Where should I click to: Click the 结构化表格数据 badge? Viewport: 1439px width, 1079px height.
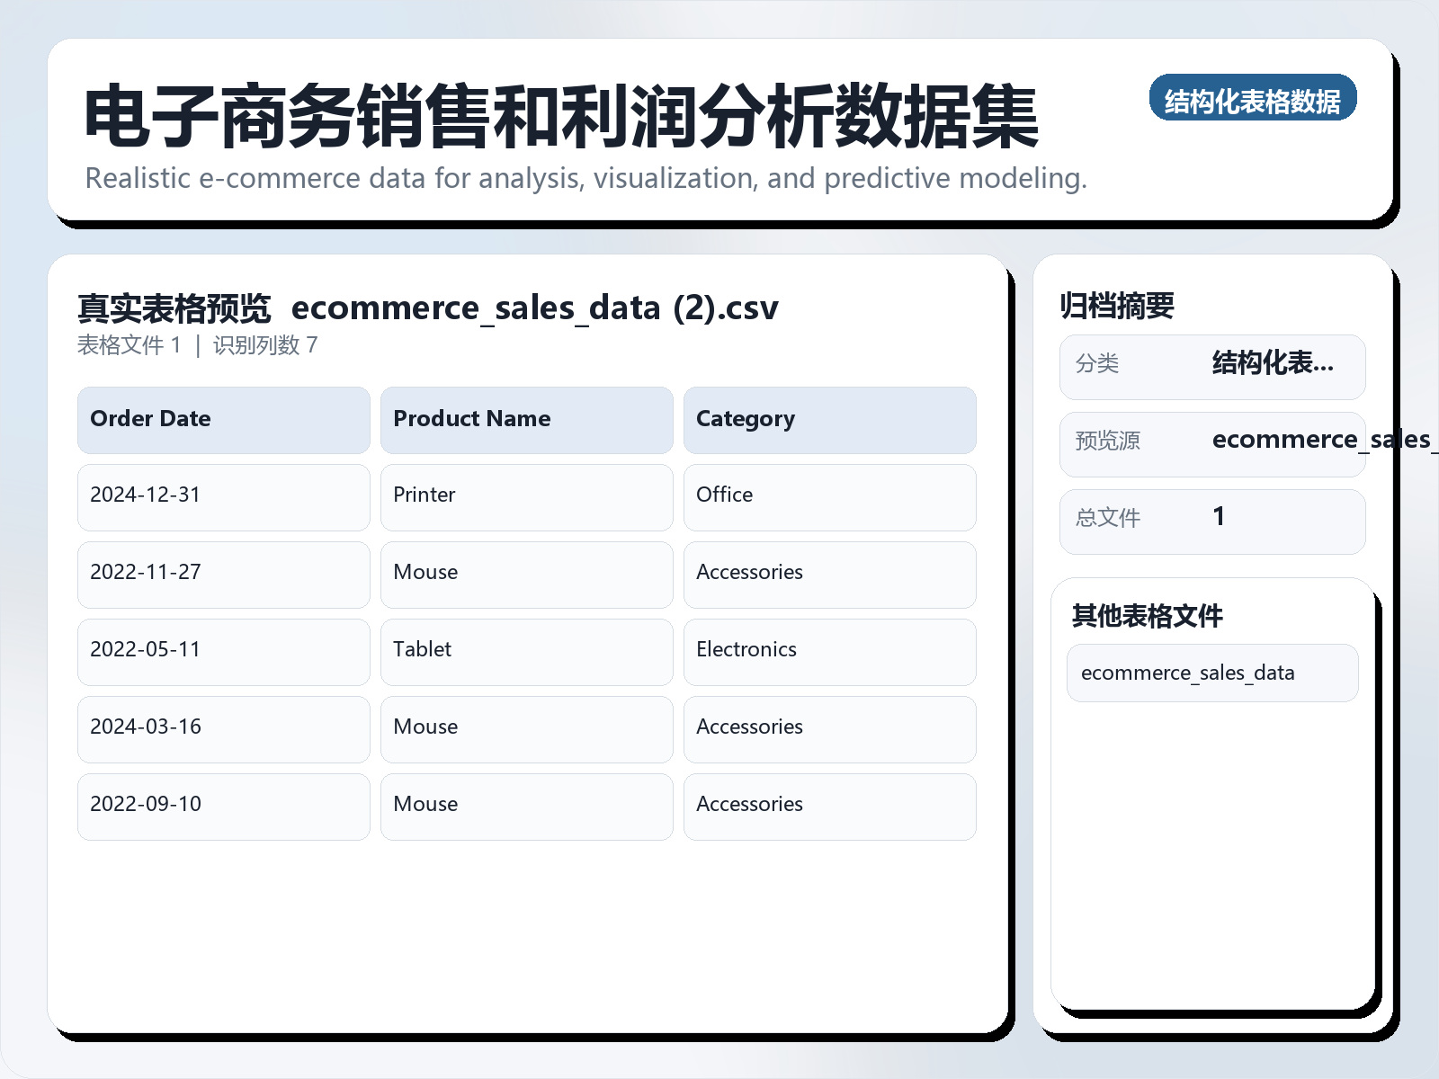(x=1254, y=100)
